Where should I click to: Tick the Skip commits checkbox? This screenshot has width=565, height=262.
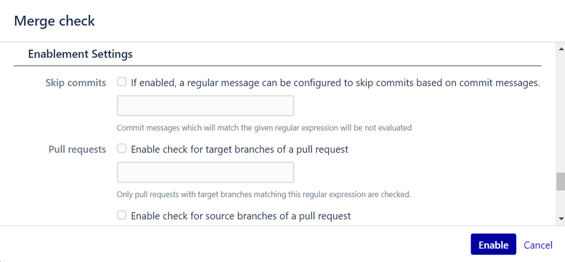pos(122,82)
